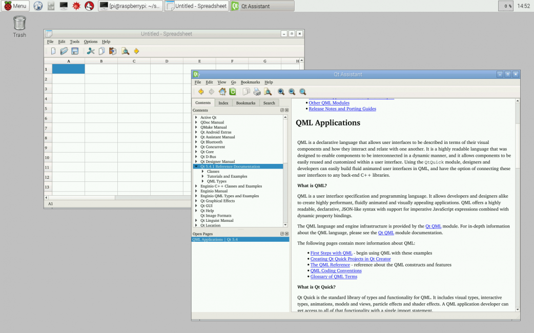534x333 pixels.
Task: Click the Save floppy disk icon in Spreadsheet
Action: pyautogui.click(x=75, y=51)
